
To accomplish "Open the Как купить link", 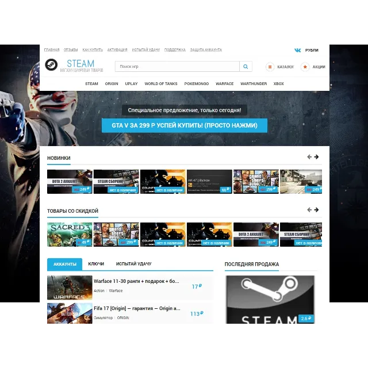I will coord(93,50).
